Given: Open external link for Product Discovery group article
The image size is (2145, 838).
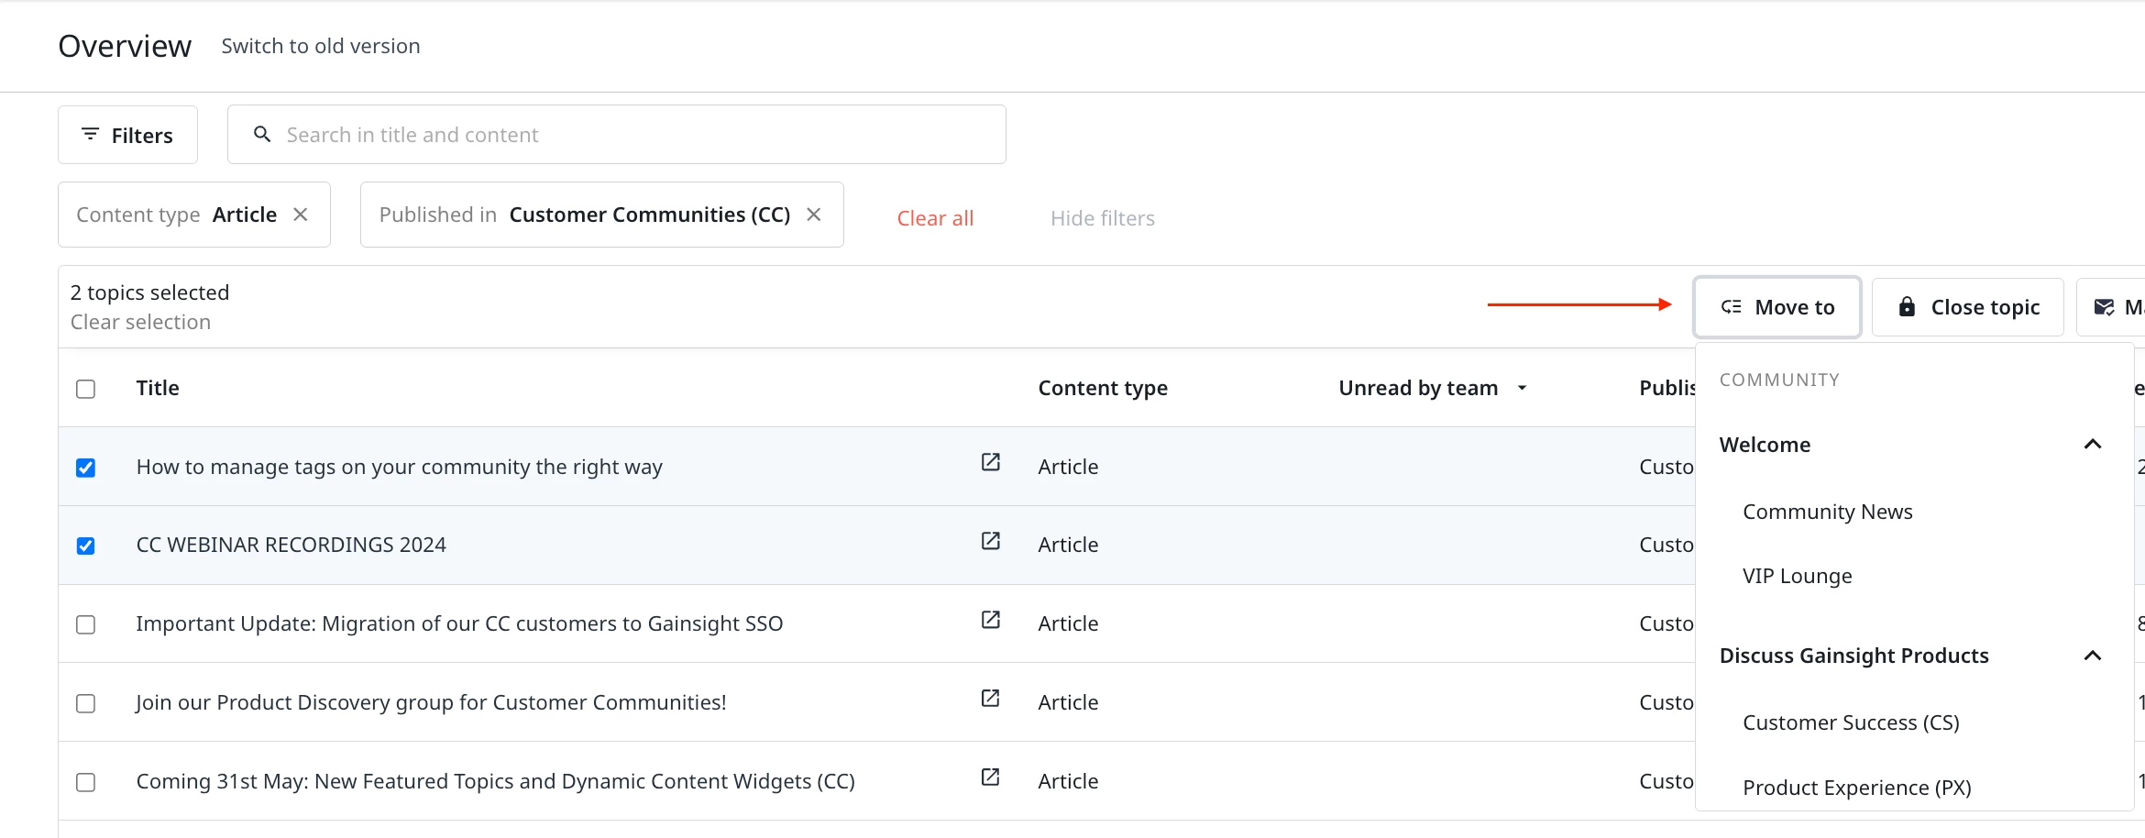Looking at the screenshot, I should click(x=990, y=699).
